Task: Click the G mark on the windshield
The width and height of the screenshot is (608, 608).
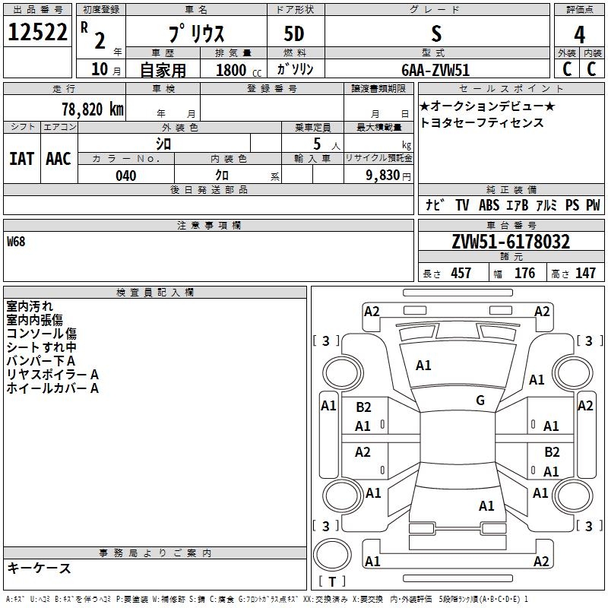Action: 480,400
